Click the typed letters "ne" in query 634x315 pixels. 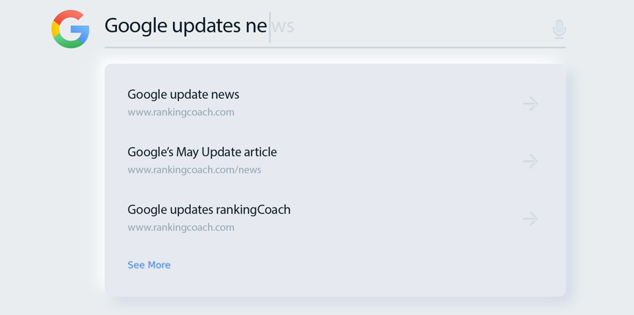click(x=256, y=26)
